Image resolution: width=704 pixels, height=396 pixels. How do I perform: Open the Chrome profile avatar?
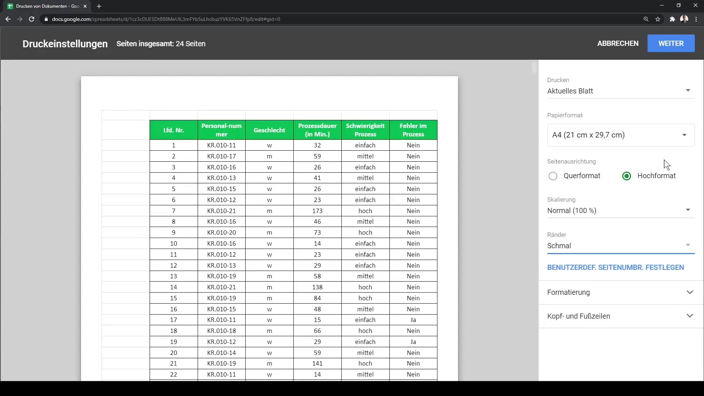pyautogui.click(x=684, y=19)
